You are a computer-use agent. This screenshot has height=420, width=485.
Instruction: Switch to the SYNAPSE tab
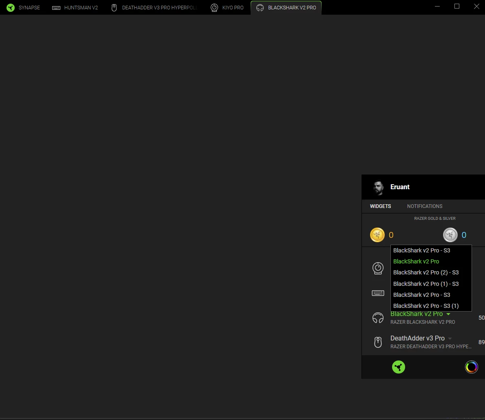[x=23, y=7]
